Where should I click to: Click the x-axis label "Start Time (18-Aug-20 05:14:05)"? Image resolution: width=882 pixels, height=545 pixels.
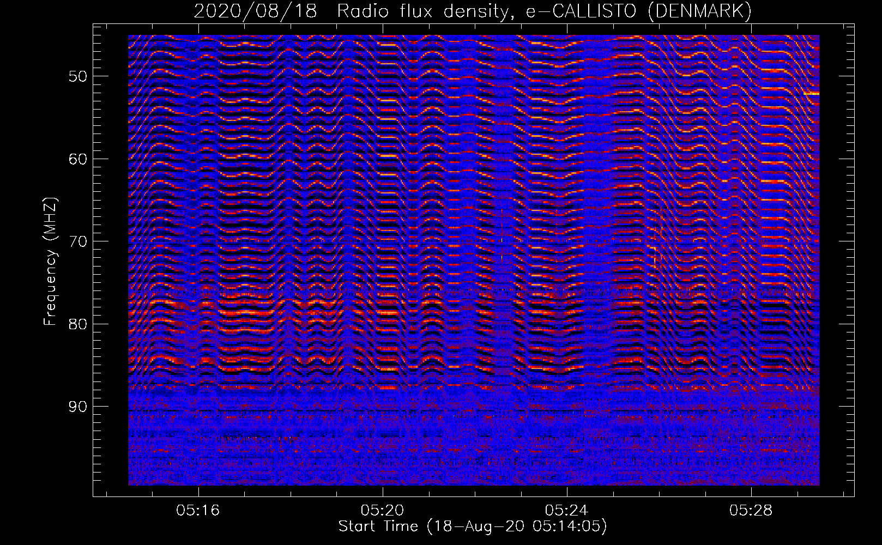pos(473,526)
